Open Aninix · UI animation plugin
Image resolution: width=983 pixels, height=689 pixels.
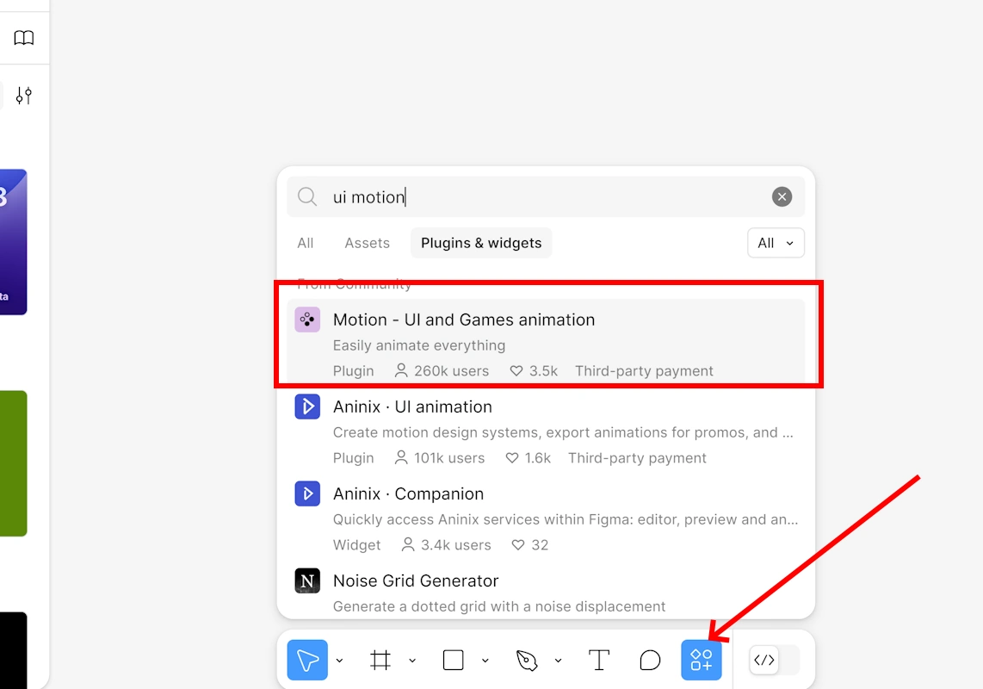[546, 431]
